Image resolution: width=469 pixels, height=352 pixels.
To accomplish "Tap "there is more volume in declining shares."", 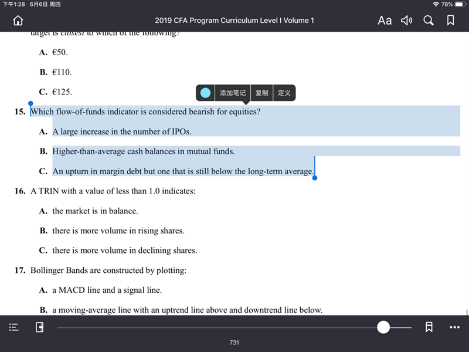I will pos(125,251).
